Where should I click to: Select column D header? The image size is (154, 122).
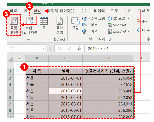tap(108, 58)
